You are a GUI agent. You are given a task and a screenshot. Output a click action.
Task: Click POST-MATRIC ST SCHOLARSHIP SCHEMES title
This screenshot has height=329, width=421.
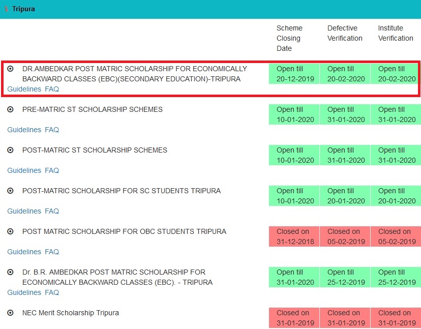[x=95, y=150]
